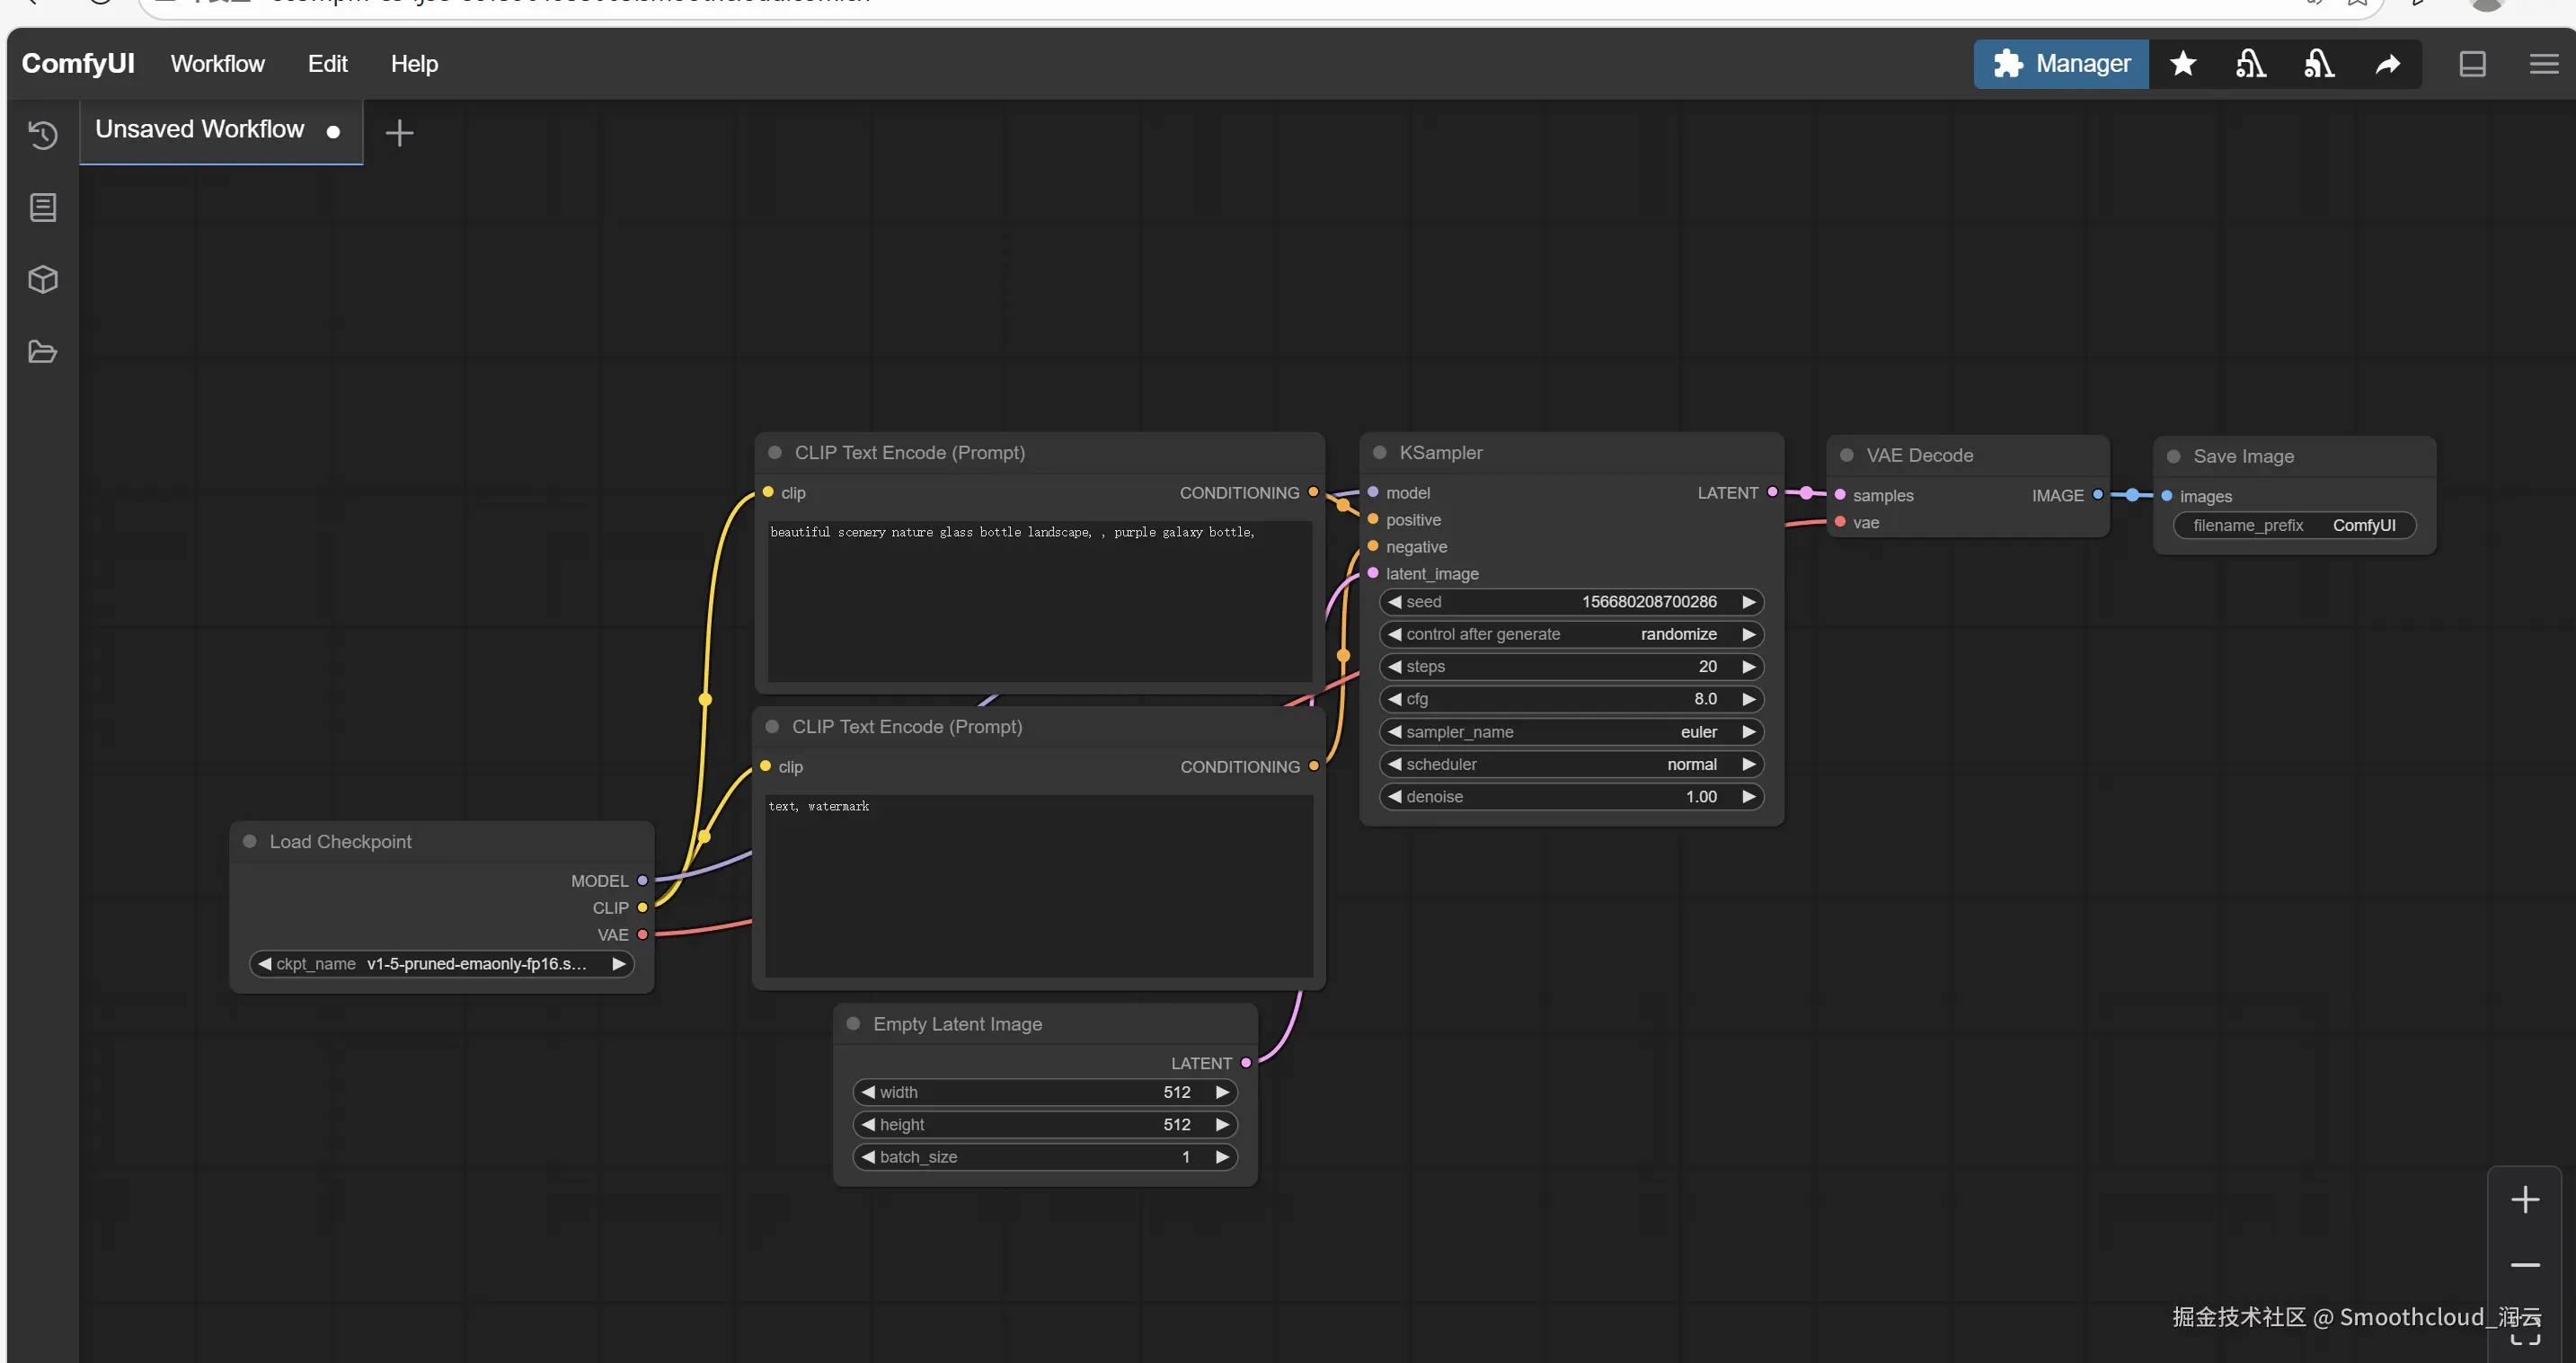Open the node library sidebar icon
Screen dimensions: 2576x1363
[43, 207]
